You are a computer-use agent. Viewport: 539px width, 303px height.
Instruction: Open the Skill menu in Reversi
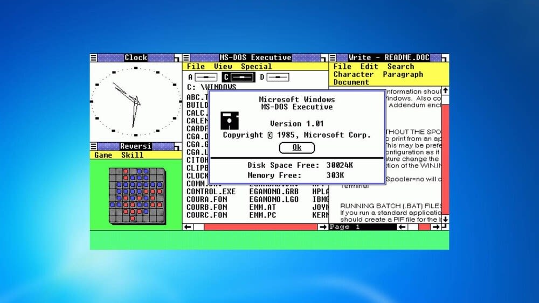(132, 155)
